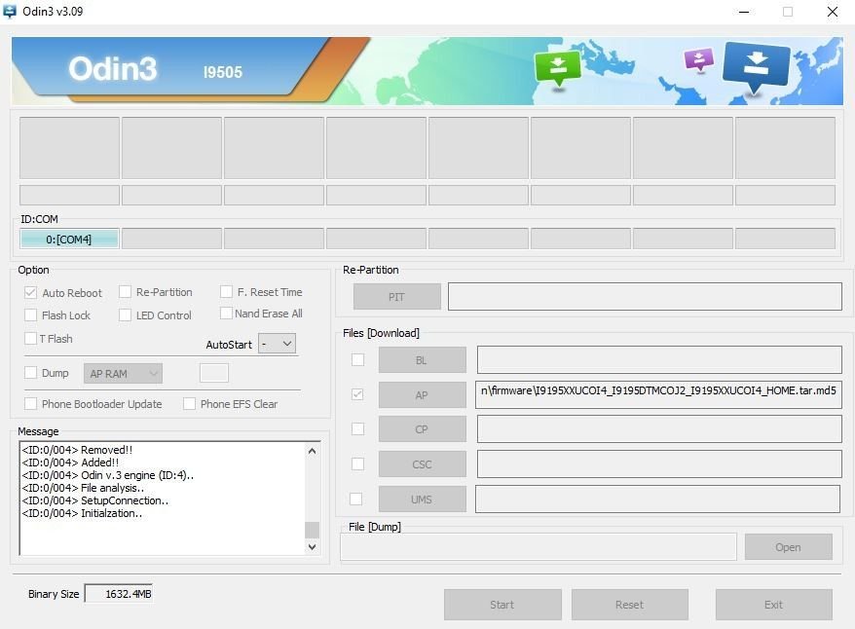
Task: Enable the Dump checkbox
Action: (x=30, y=373)
